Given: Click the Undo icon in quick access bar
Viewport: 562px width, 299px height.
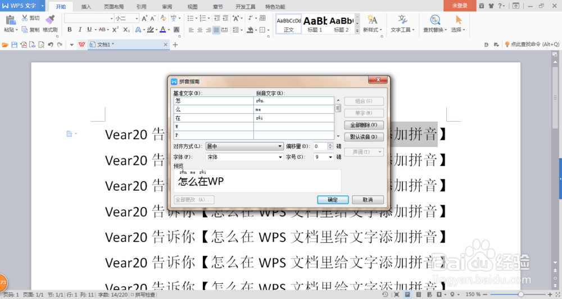Looking at the screenshot, I should 51,45.
